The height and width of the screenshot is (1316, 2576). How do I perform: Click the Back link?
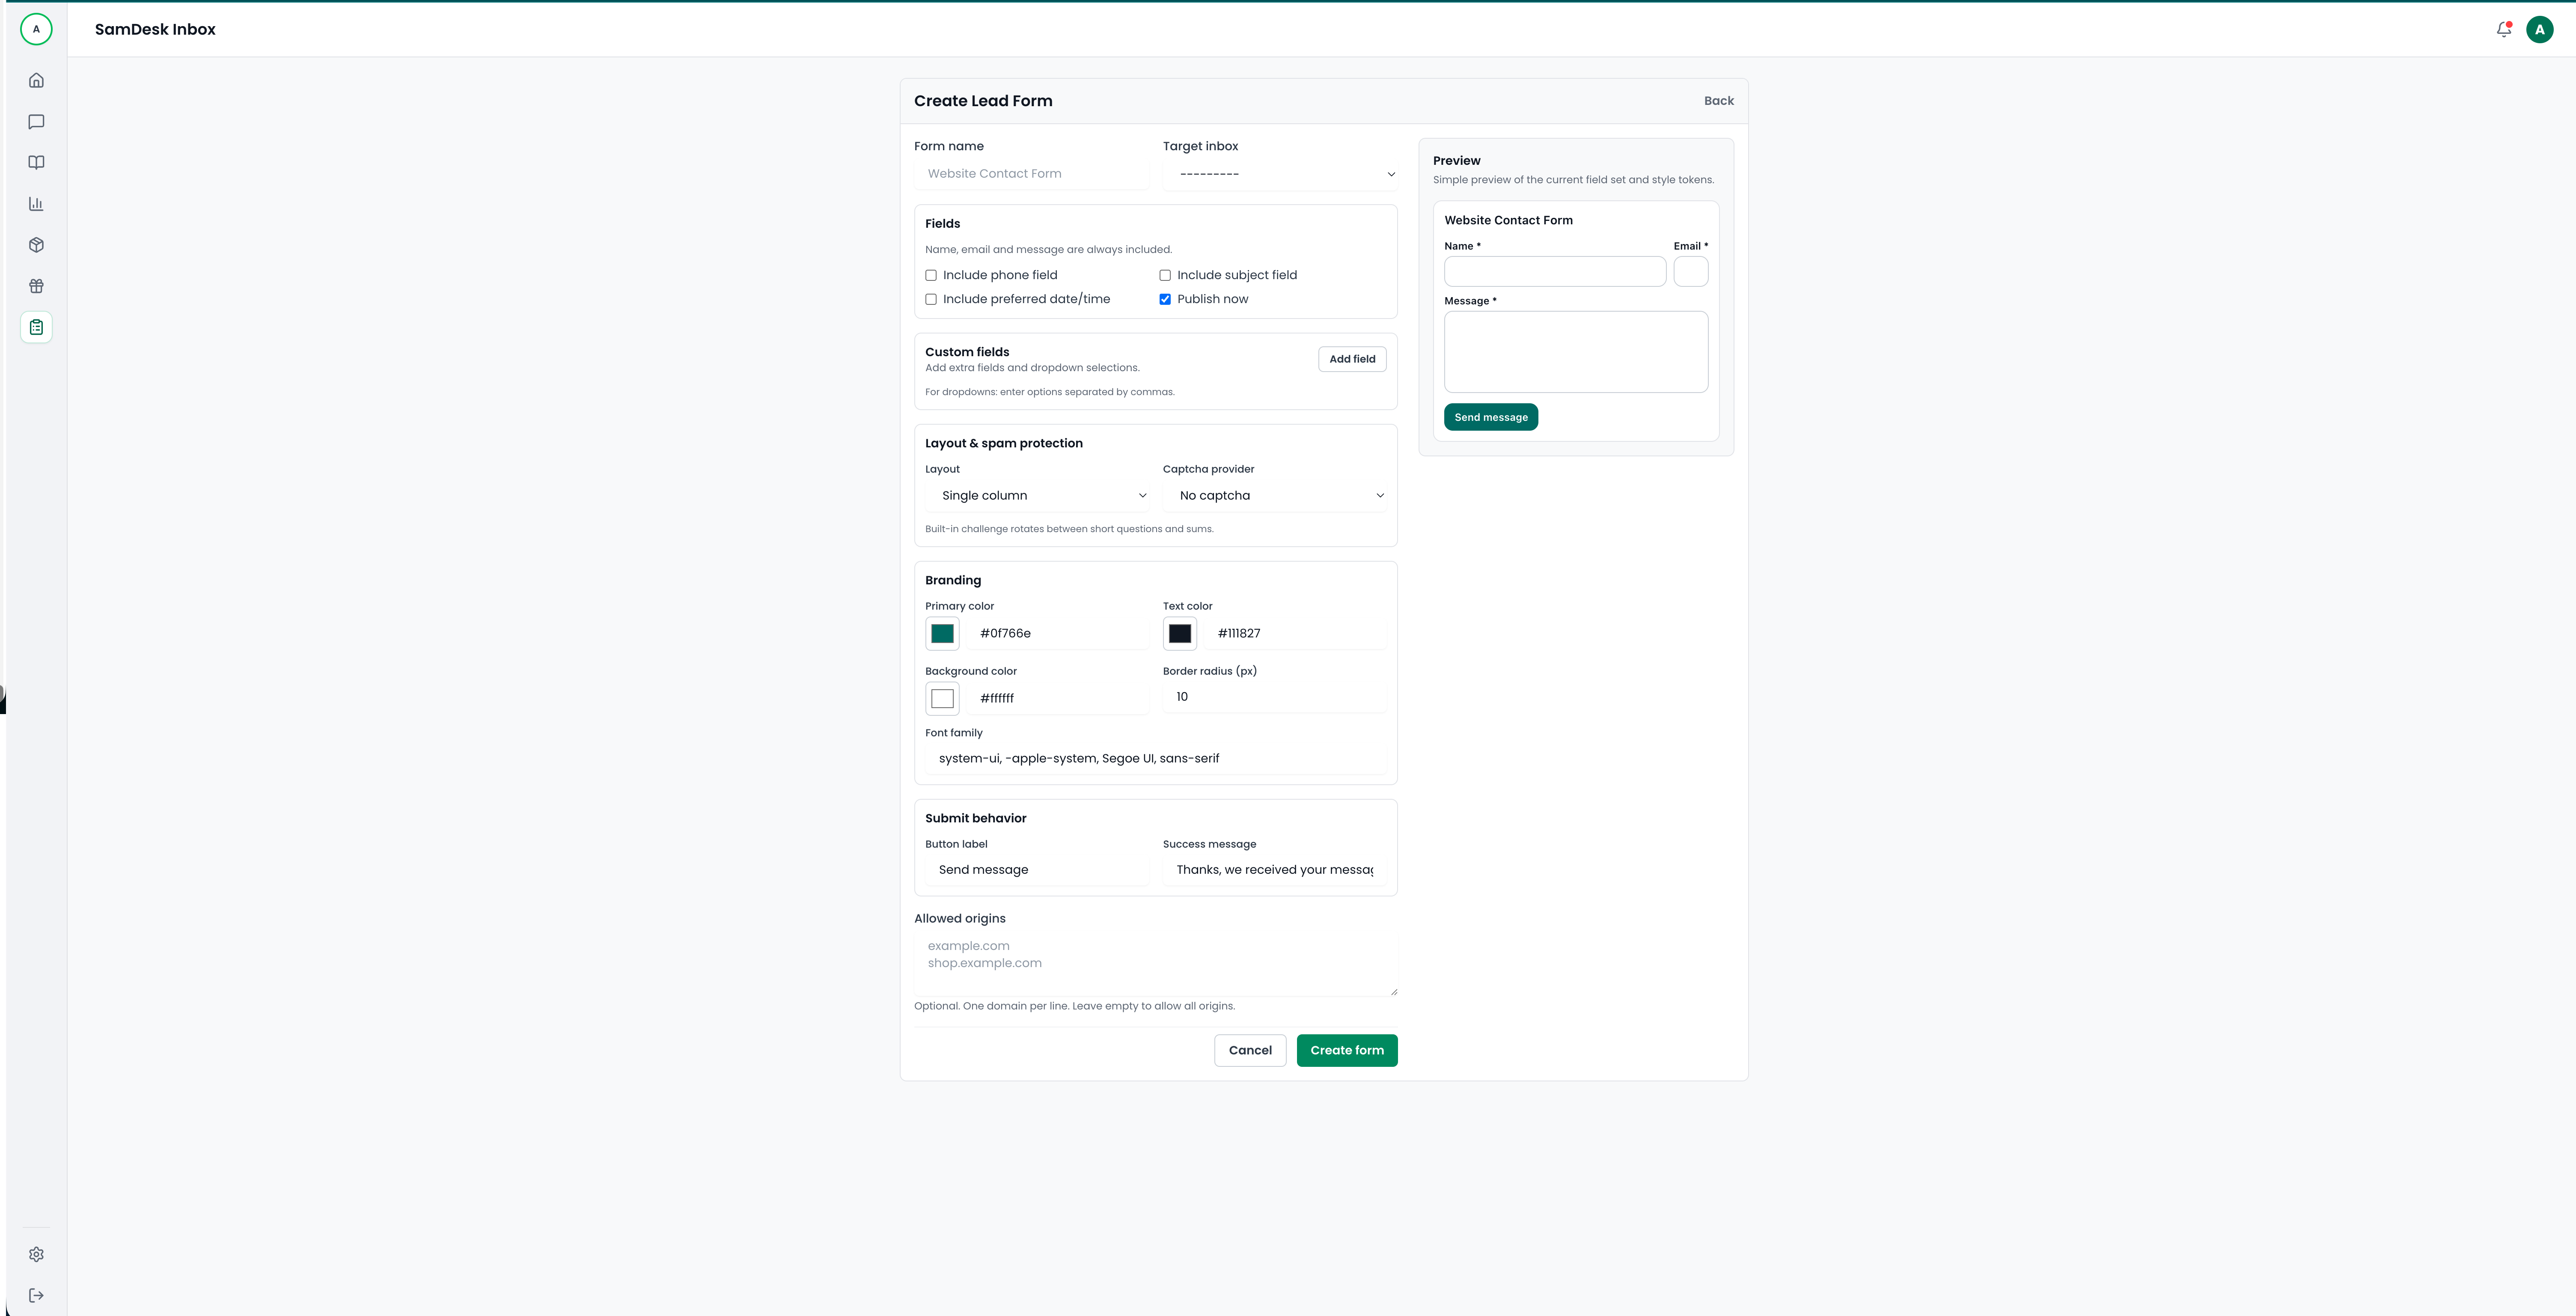1718,101
